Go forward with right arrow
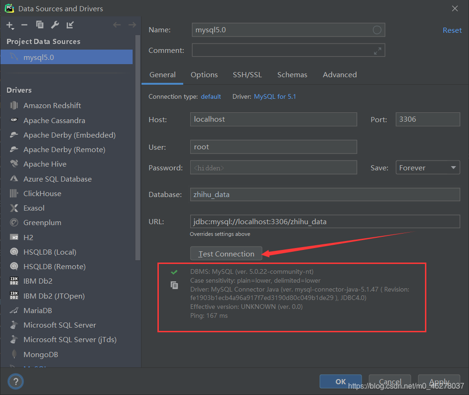The width and height of the screenshot is (469, 395). tap(132, 25)
